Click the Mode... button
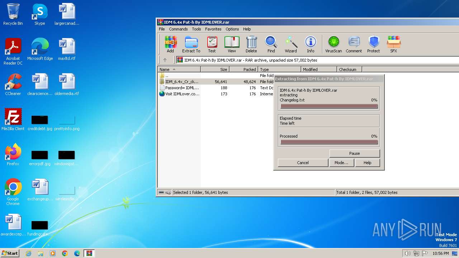Viewport: 459px width, 258px height. (x=341, y=163)
